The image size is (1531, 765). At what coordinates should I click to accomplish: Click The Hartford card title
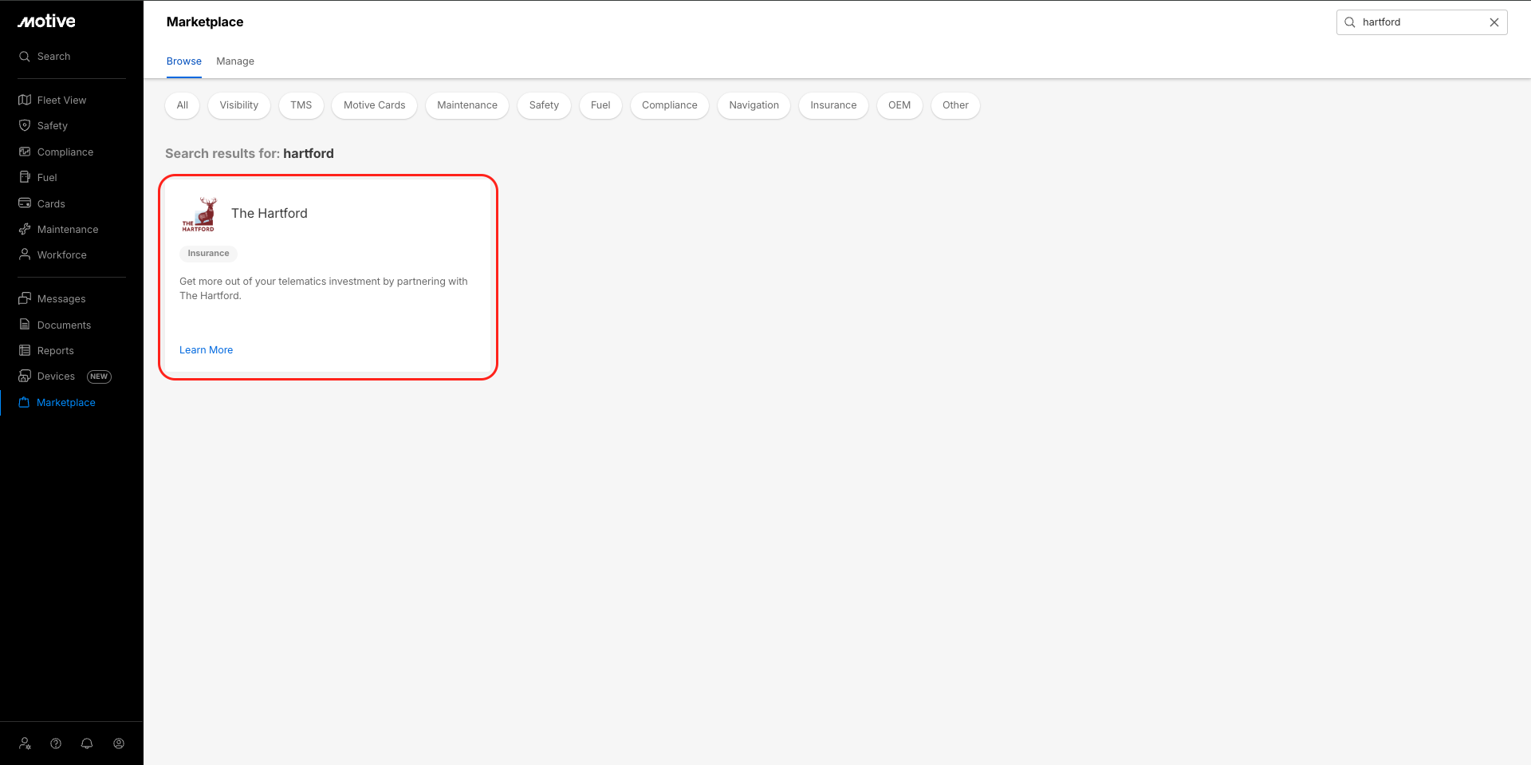click(x=270, y=213)
